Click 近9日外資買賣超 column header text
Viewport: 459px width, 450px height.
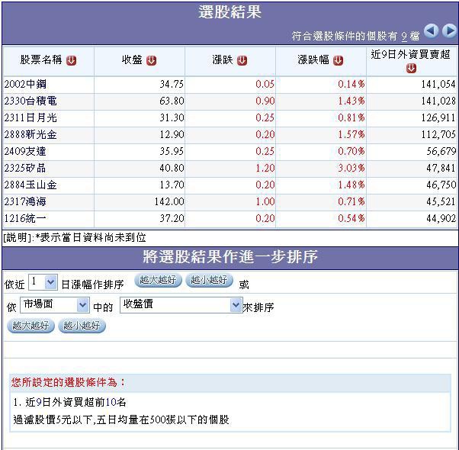[411, 54]
